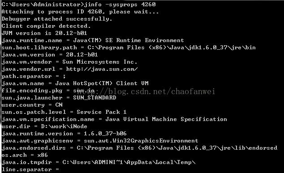Click the path.separator semicolon value

point(64,77)
